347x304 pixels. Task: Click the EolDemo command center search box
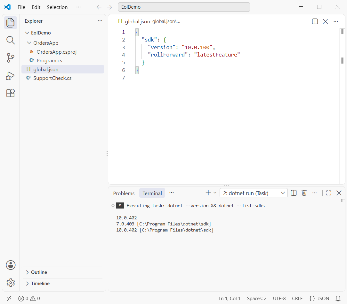point(184,7)
